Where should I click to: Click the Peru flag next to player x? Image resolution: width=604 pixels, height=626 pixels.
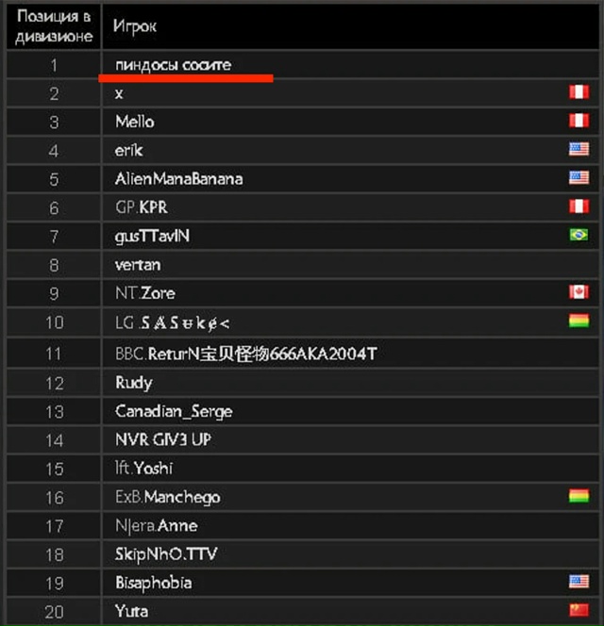click(578, 92)
